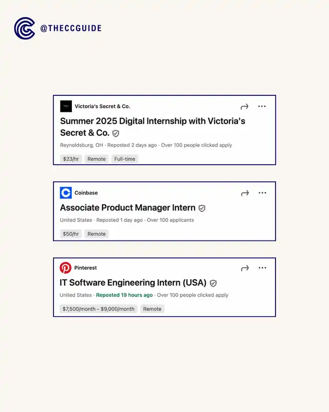Image resolution: width=329 pixels, height=412 pixels.
Task: Click the TheCCGuide logo icon
Action: (24, 28)
